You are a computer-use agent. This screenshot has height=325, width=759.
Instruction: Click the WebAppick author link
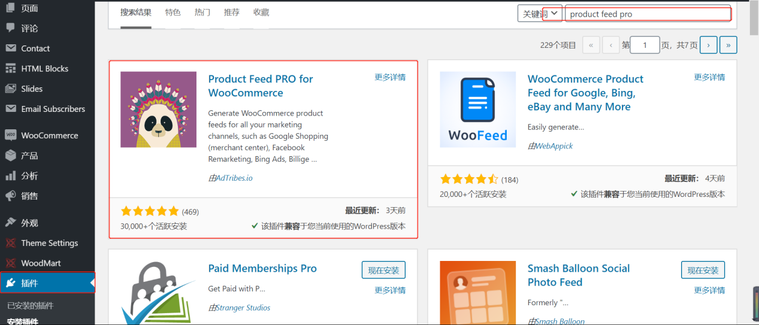pyautogui.click(x=554, y=146)
